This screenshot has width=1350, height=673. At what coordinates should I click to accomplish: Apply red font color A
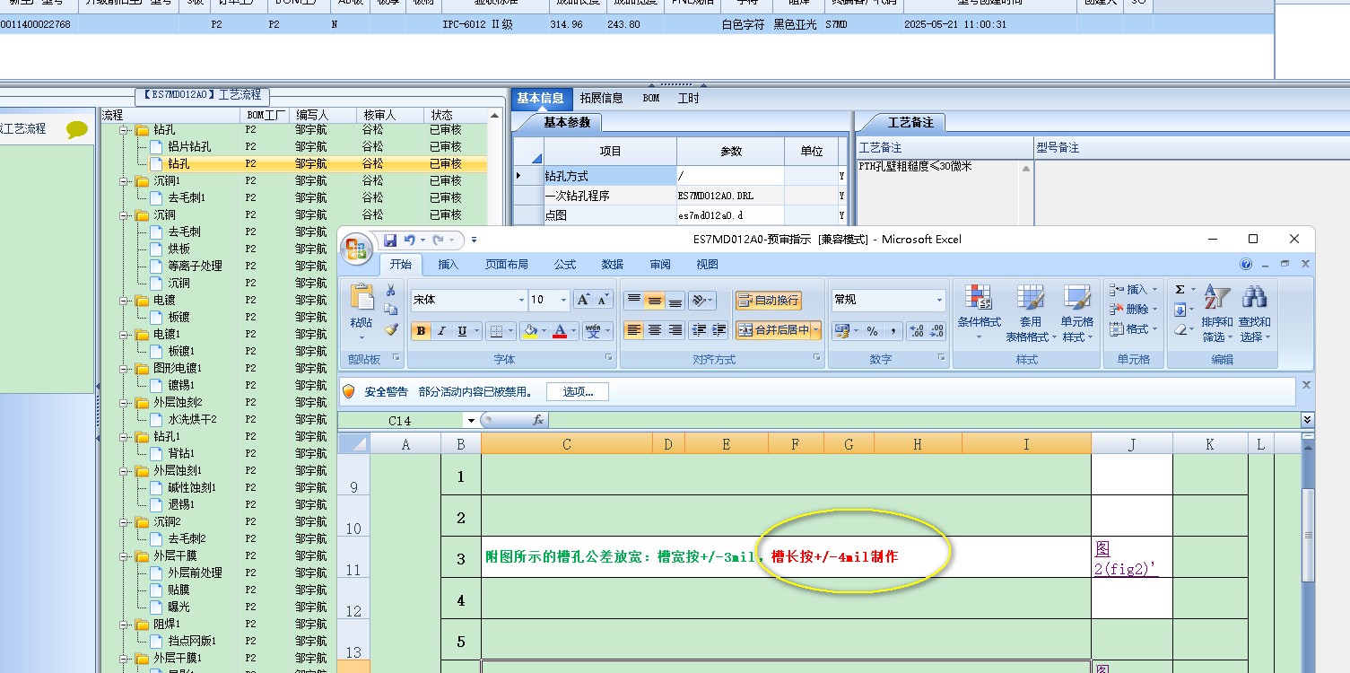click(561, 331)
